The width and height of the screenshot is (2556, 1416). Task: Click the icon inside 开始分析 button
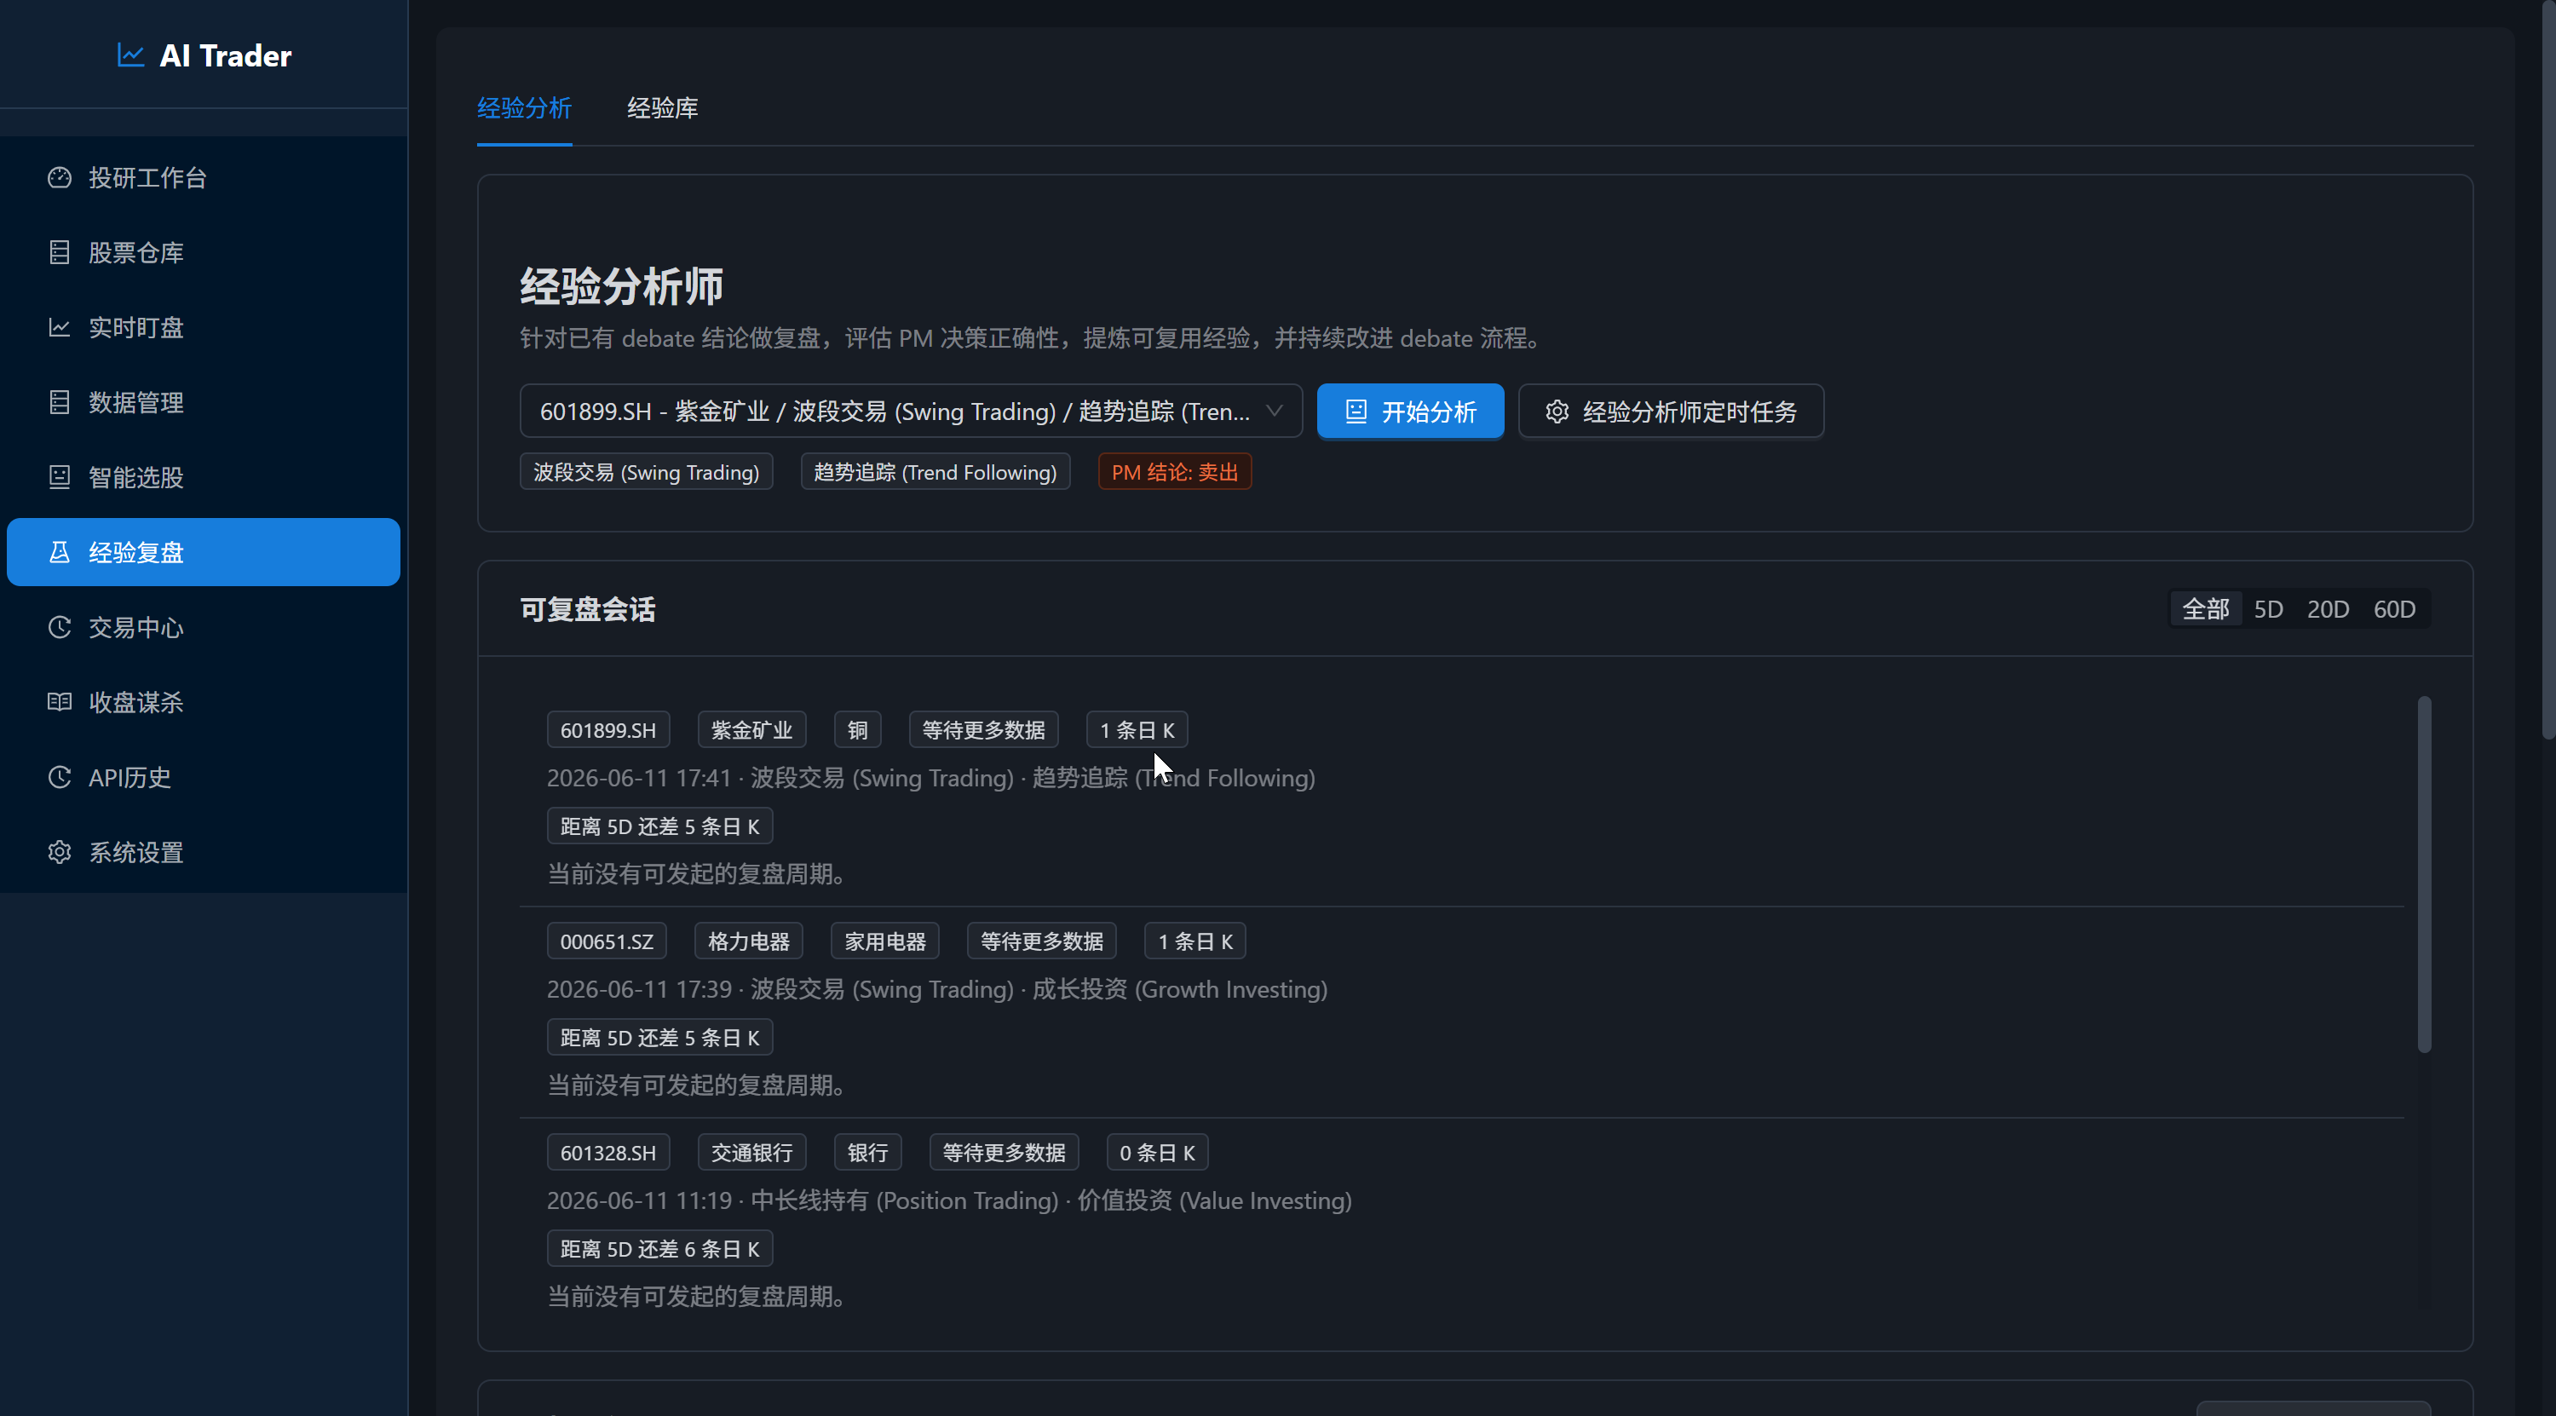[x=1356, y=411]
